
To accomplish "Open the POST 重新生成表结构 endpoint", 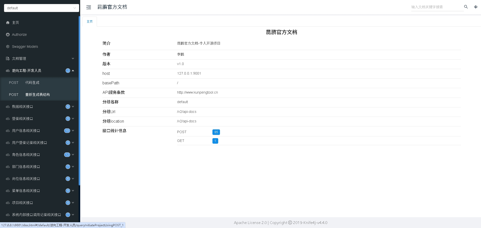I will click(37, 95).
